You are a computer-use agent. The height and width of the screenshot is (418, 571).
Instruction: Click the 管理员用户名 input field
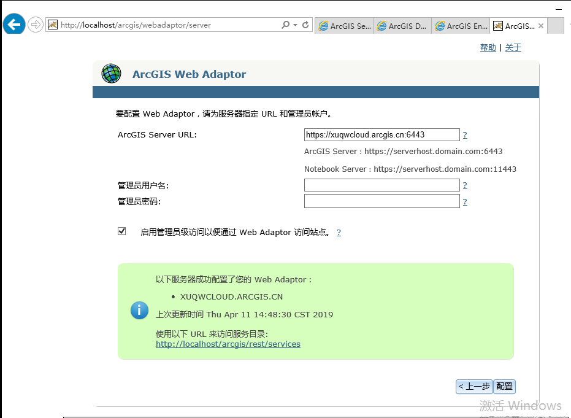click(x=381, y=185)
